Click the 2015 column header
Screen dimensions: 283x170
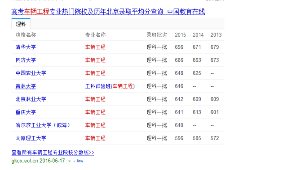pos(180,35)
